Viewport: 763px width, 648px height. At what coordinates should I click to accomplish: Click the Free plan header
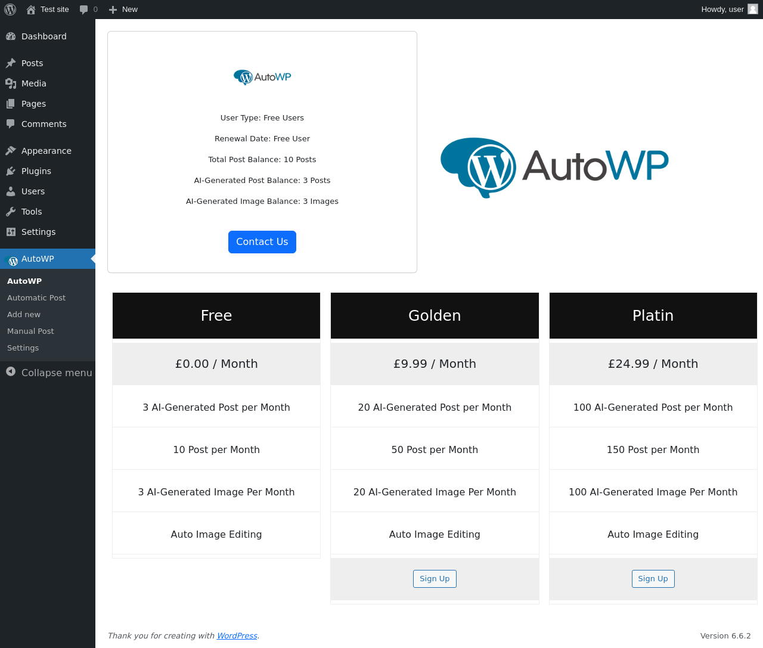click(x=216, y=315)
